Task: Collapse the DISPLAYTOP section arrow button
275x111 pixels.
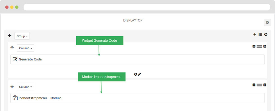Action: tap(267, 22)
